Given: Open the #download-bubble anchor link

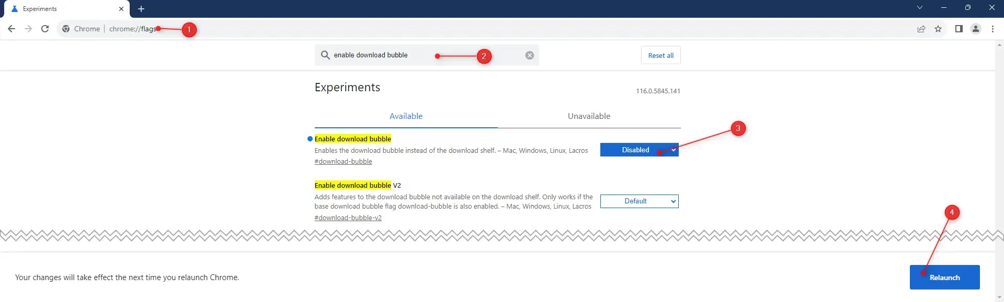Looking at the screenshot, I should (343, 162).
